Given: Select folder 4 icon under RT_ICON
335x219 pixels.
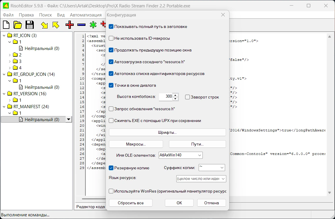Looking at the screenshot, I should click(15, 68).
